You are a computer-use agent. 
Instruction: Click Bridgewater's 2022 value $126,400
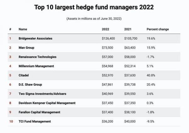coord(108,38)
